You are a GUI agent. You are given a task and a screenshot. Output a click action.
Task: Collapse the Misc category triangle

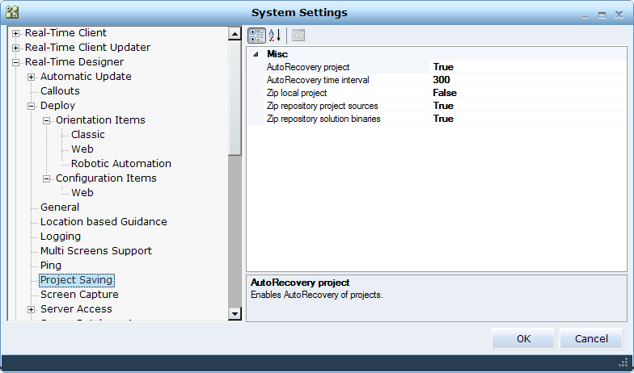(x=256, y=54)
